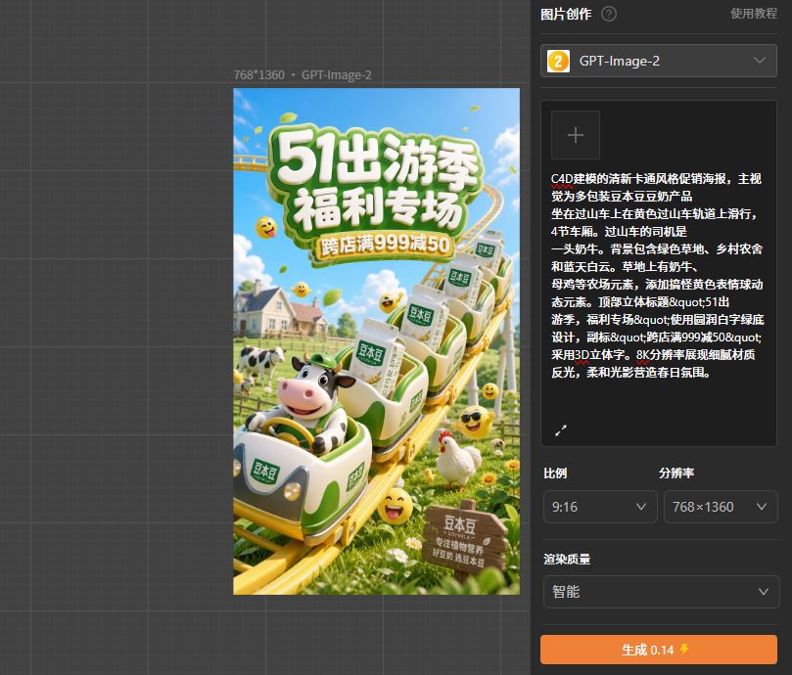Click the 分辨率 label

click(x=676, y=473)
